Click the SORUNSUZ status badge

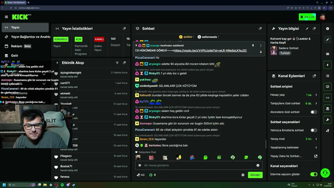pos(61,39)
